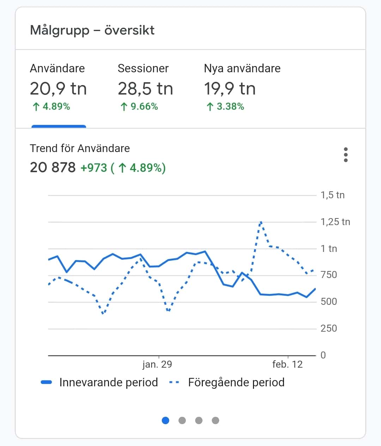Click the Föregående period dotted legend swatch
Viewport: 381px width, 446px height.
[174, 382]
